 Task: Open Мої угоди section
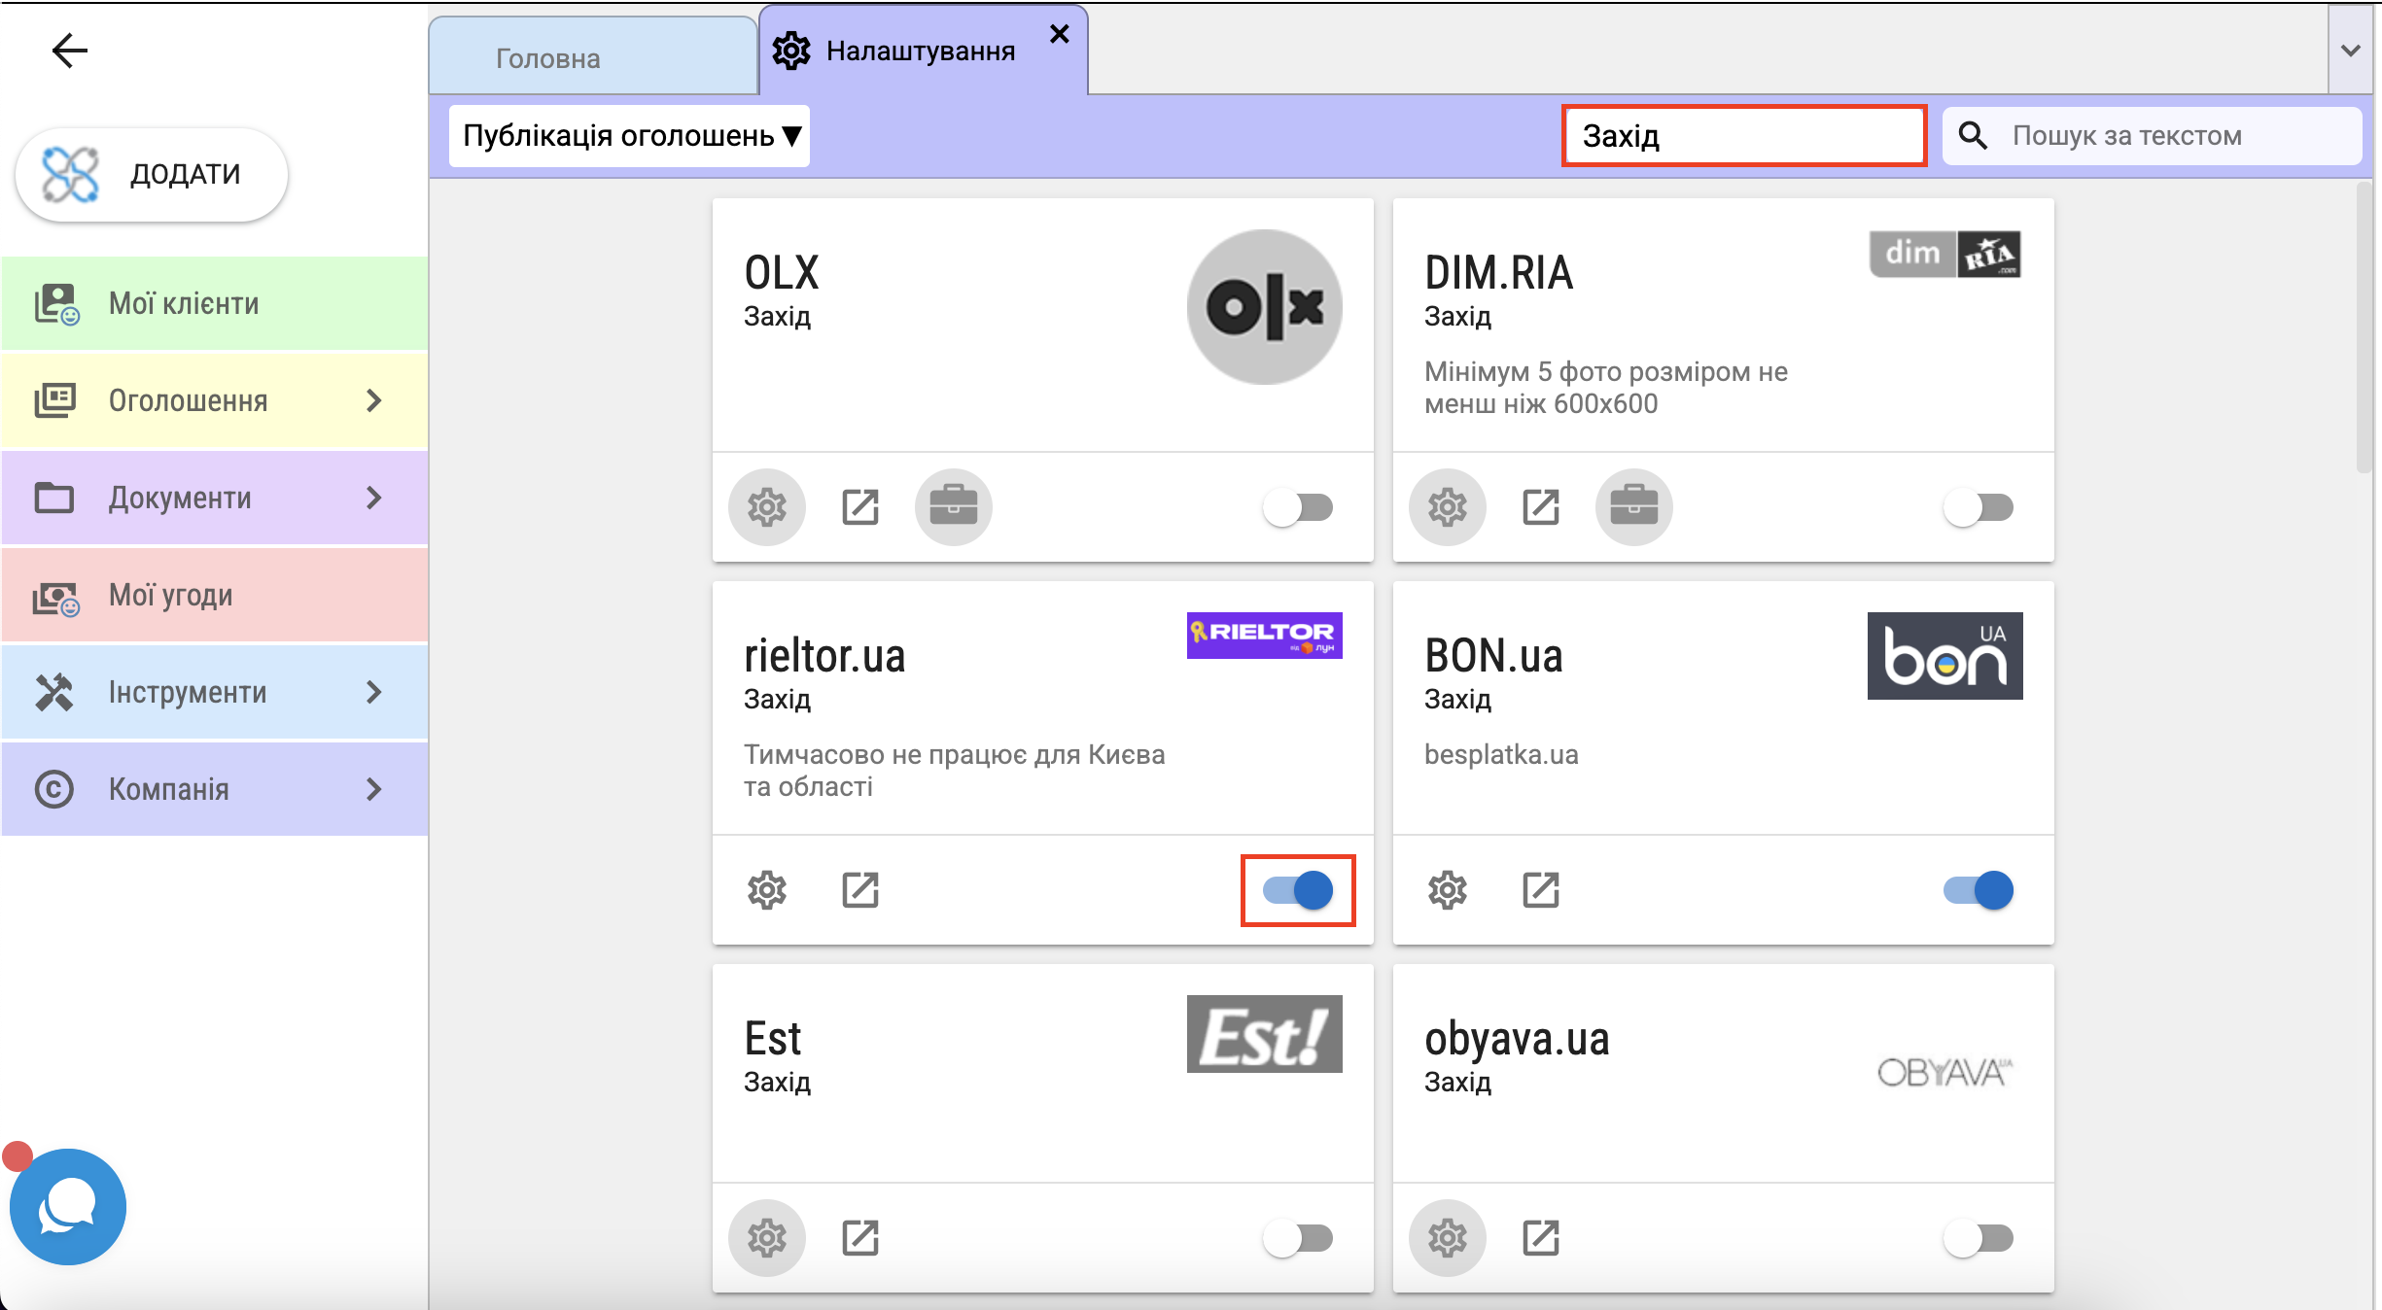[215, 595]
